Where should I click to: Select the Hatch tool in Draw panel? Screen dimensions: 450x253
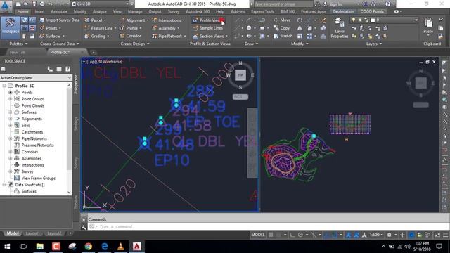pos(262,36)
